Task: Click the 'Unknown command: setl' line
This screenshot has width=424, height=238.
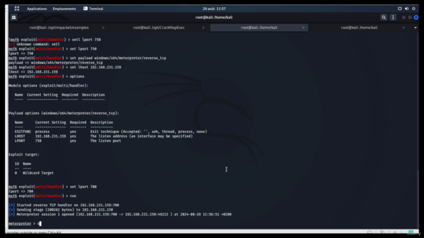Action: 34,44
